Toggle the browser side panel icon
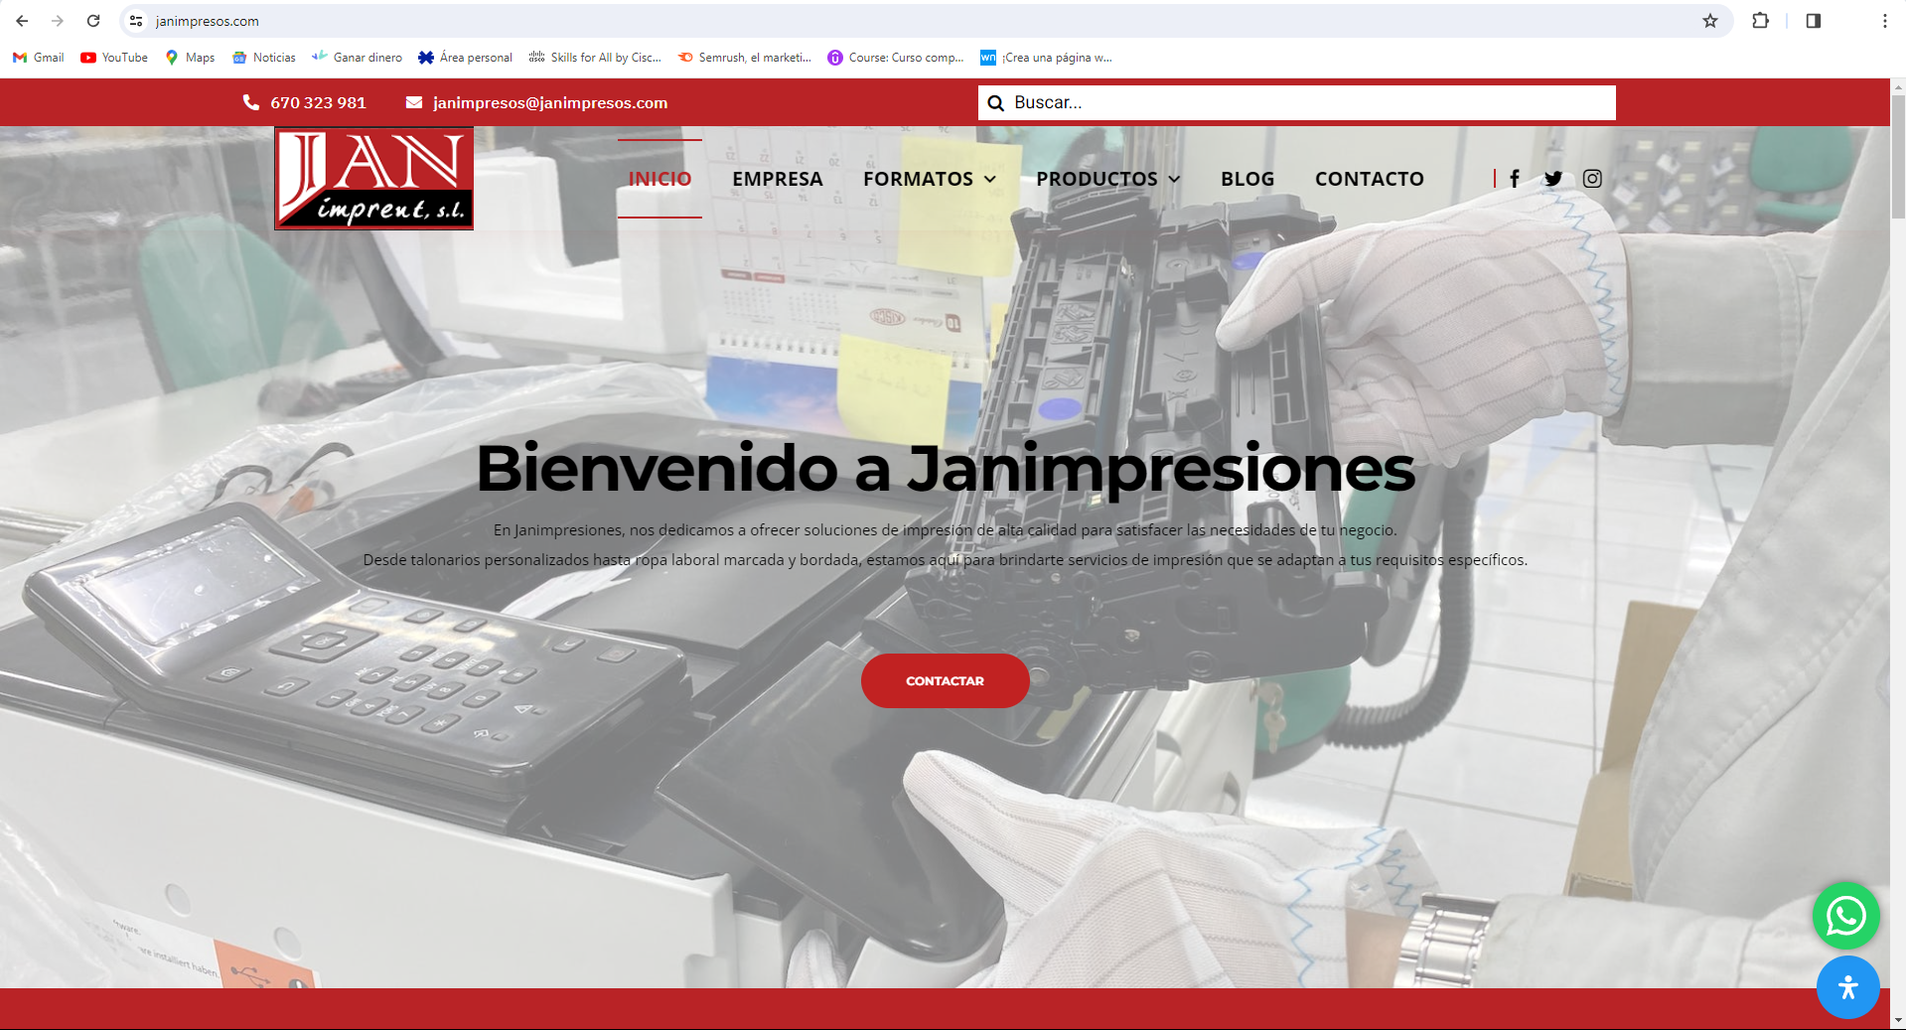 (1814, 21)
